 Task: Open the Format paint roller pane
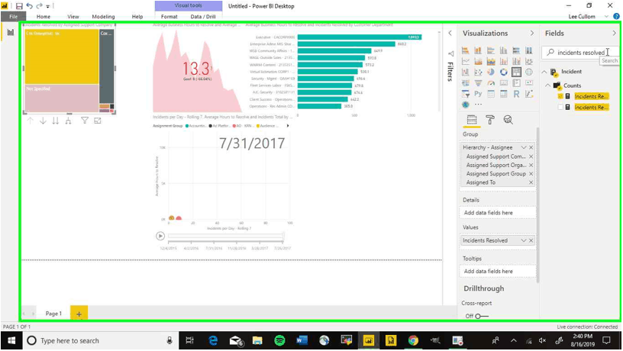tap(490, 120)
